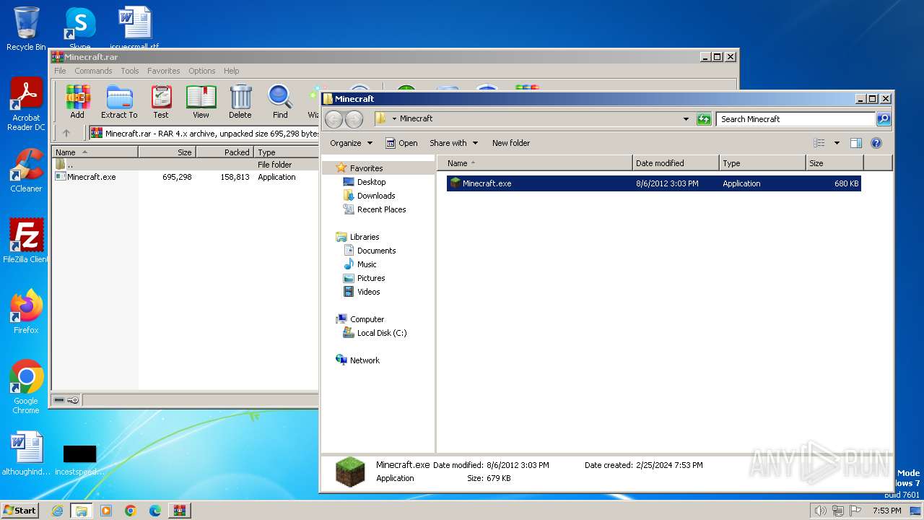Screen dimensions: 924x520
Task: Click the Firefox desktop shortcut
Action: pos(26,311)
